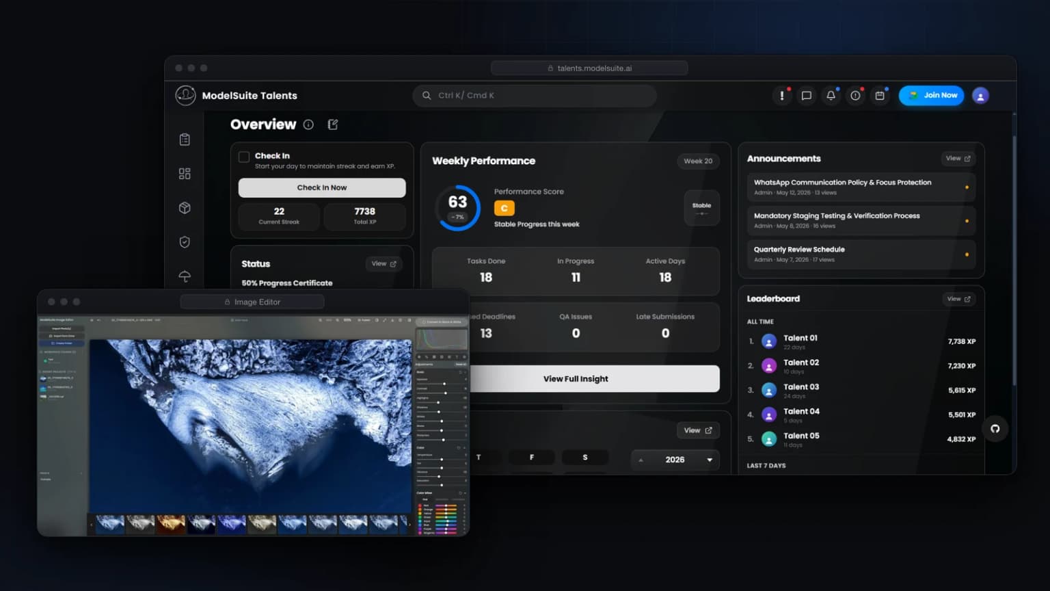Click the Join Now button
Screen dimensions: 1050x591
tap(932, 95)
